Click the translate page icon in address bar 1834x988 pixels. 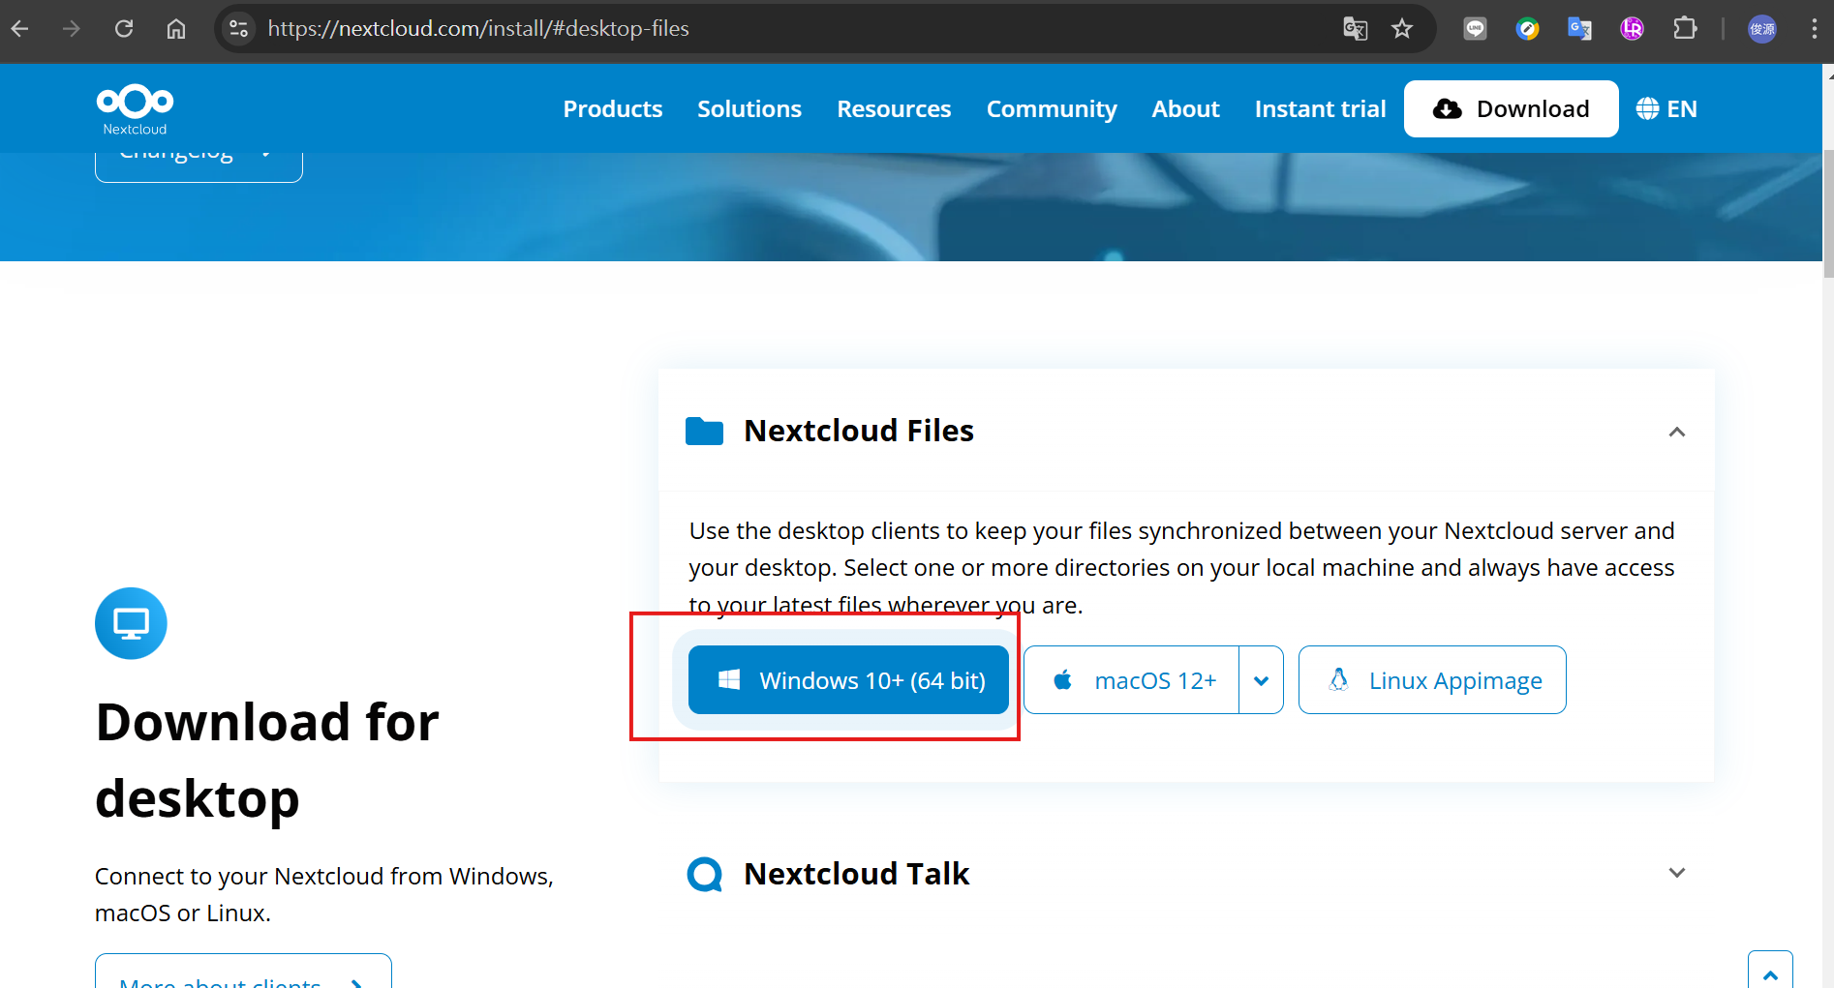coord(1355,29)
